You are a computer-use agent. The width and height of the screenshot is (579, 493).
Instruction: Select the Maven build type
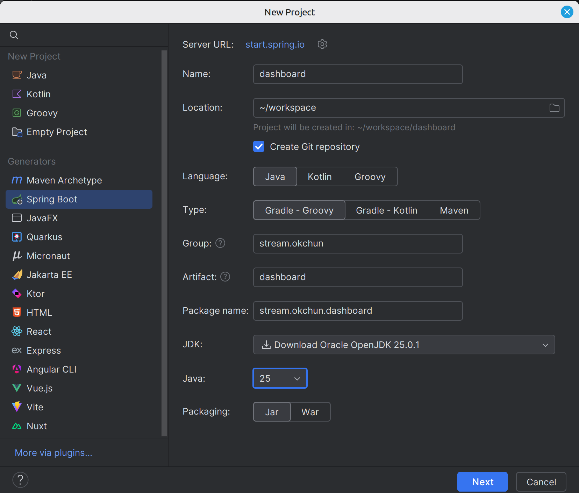(453, 210)
